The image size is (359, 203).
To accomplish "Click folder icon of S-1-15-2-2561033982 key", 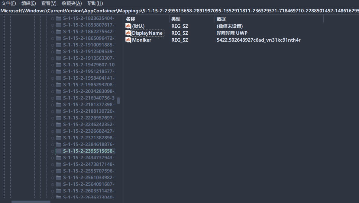I will [59, 177].
